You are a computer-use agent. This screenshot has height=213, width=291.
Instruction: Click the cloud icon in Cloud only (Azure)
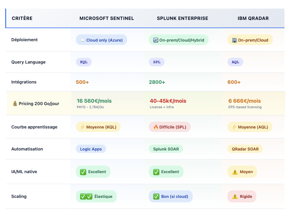(82, 40)
